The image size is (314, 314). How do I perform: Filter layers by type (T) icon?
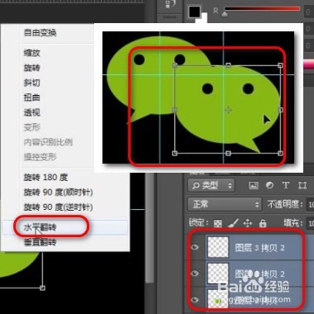(286, 185)
